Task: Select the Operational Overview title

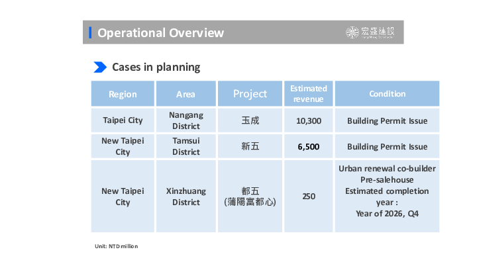Action: click(160, 32)
